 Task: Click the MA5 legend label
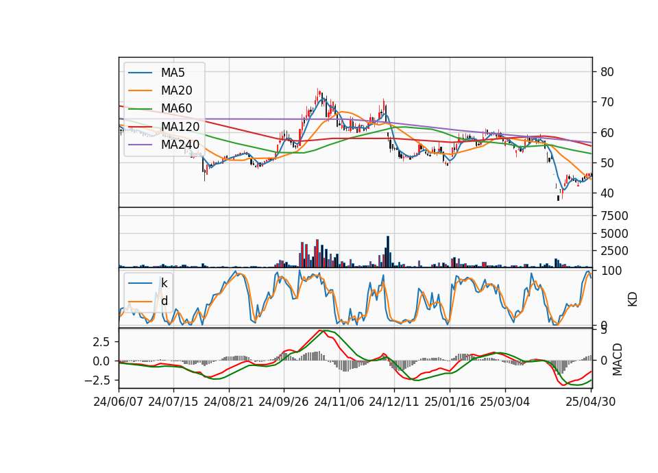(173, 73)
